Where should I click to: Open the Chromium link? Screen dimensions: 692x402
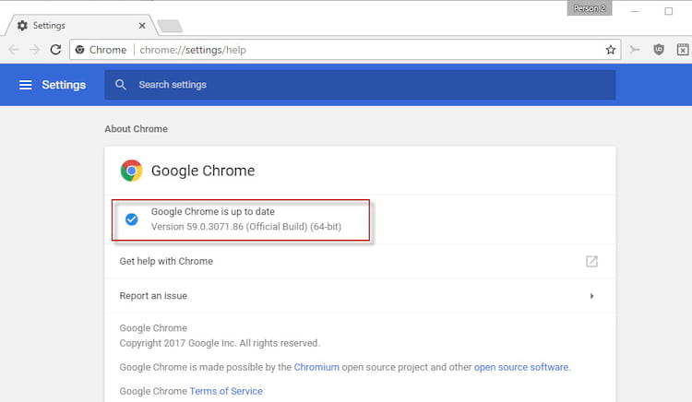point(316,367)
